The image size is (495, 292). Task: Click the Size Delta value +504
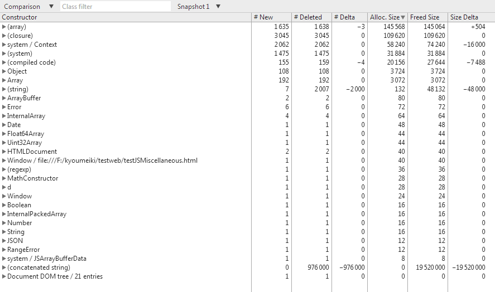478,27
